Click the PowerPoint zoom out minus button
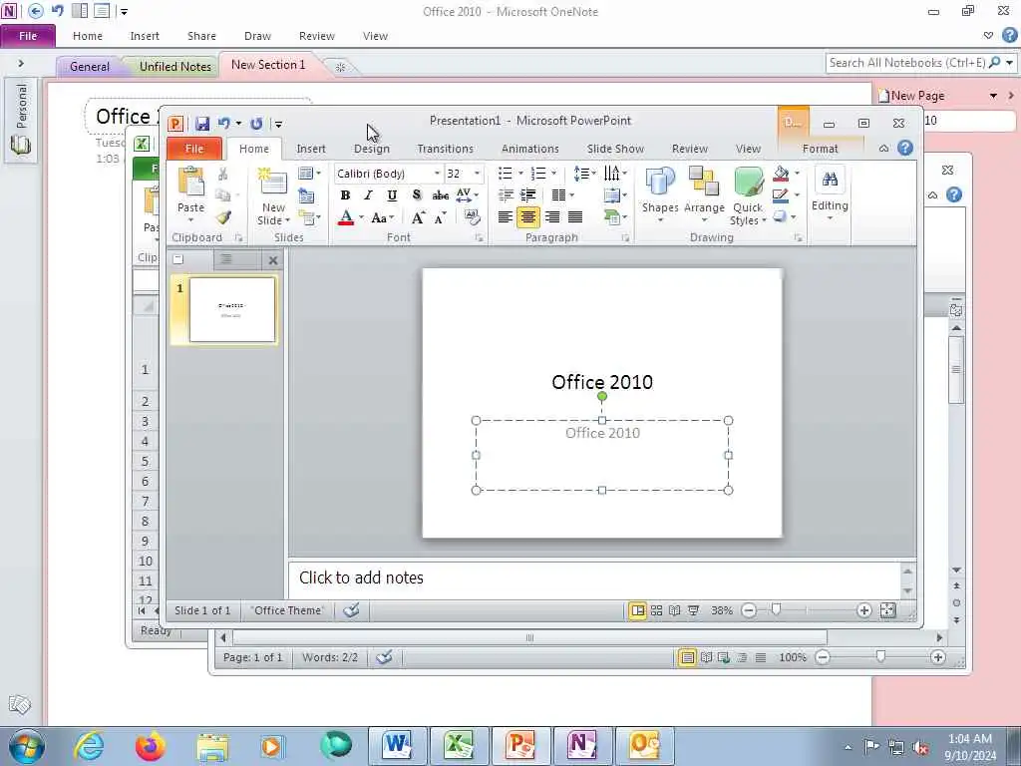 [x=749, y=610]
